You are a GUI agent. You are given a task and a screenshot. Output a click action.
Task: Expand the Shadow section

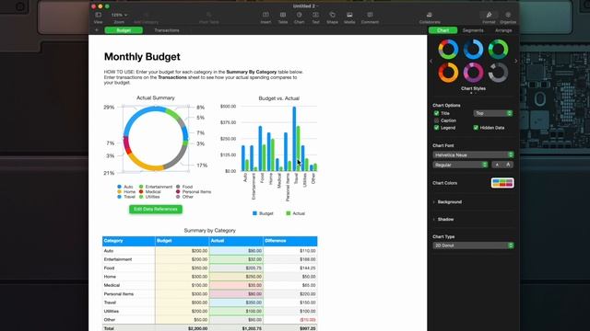(x=445, y=219)
